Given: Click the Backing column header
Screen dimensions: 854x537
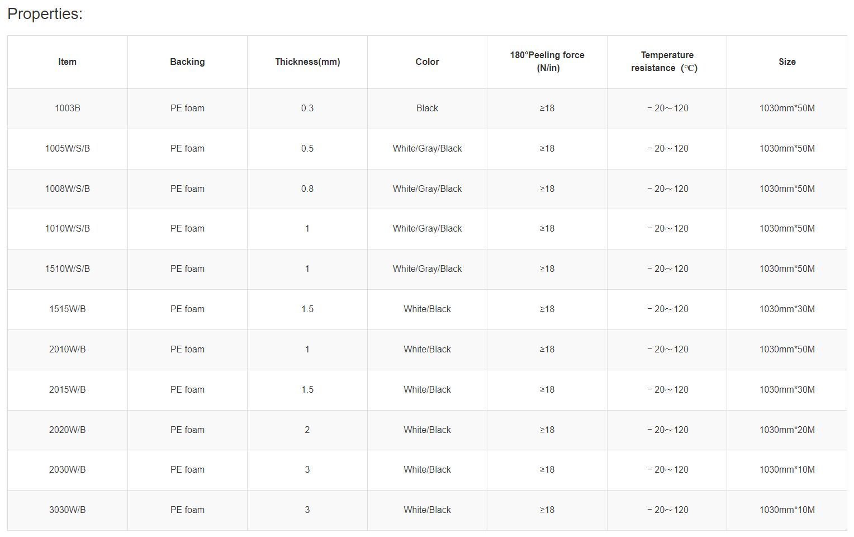Looking at the screenshot, I should tap(187, 62).
